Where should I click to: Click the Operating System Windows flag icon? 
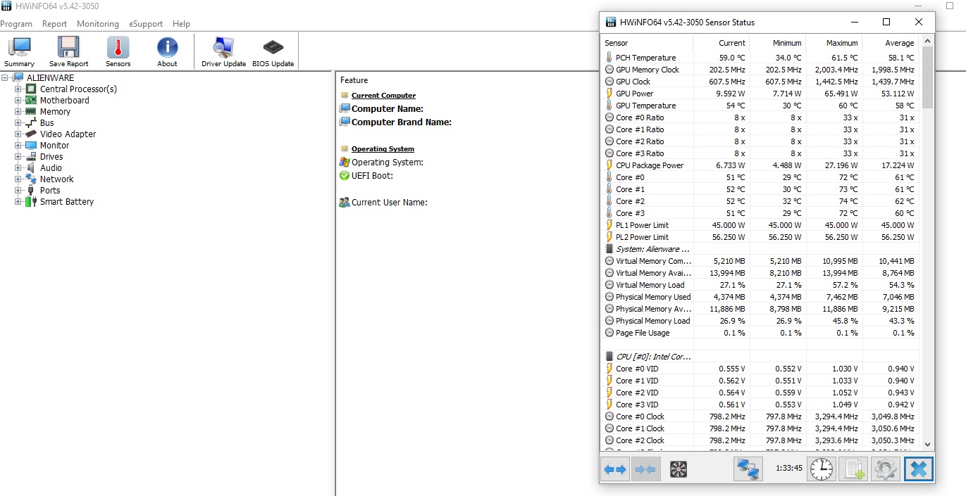click(x=345, y=163)
